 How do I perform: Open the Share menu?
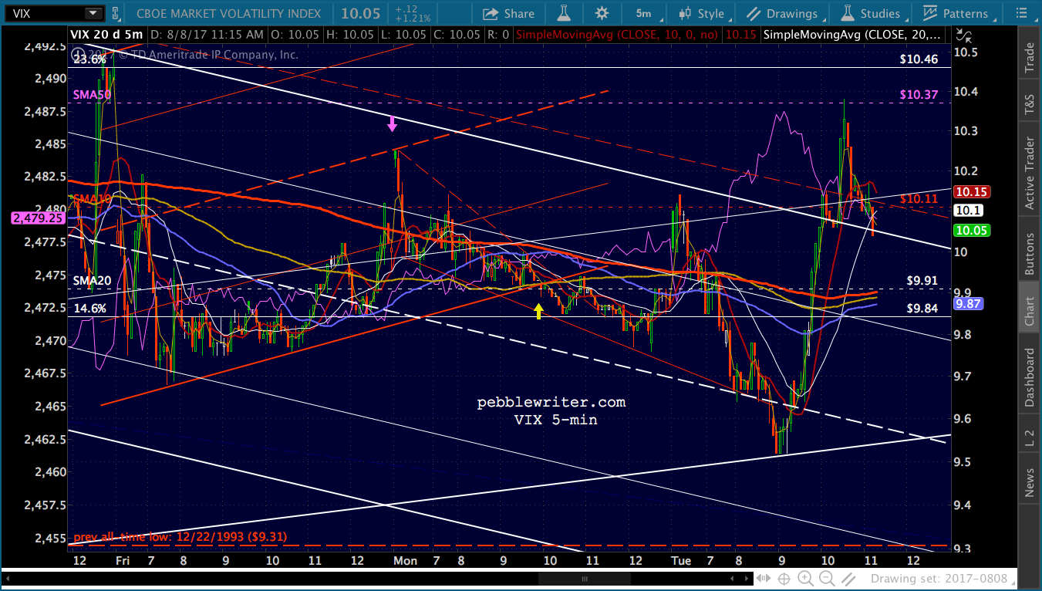click(508, 13)
